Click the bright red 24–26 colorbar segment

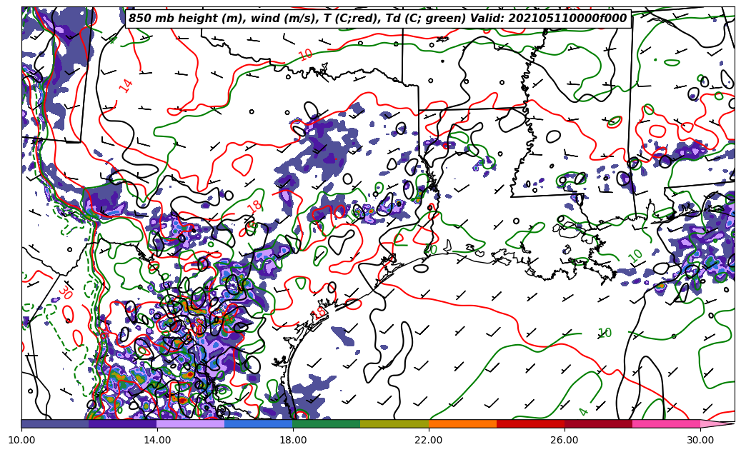point(530,423)
